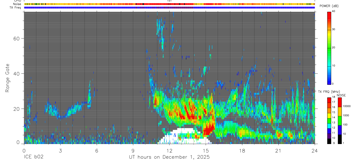Click the 'POWER (dB)' legend title
The image size is (354, 163).
[x=329, y=6]
